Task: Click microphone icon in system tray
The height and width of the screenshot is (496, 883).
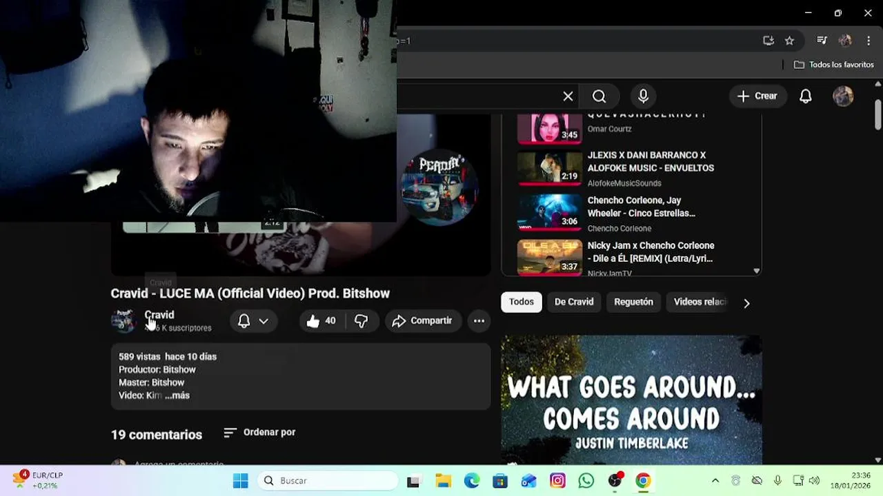Action: 777,481
